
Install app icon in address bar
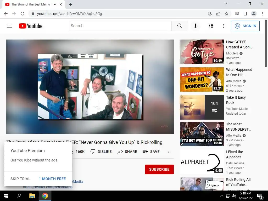210,14
